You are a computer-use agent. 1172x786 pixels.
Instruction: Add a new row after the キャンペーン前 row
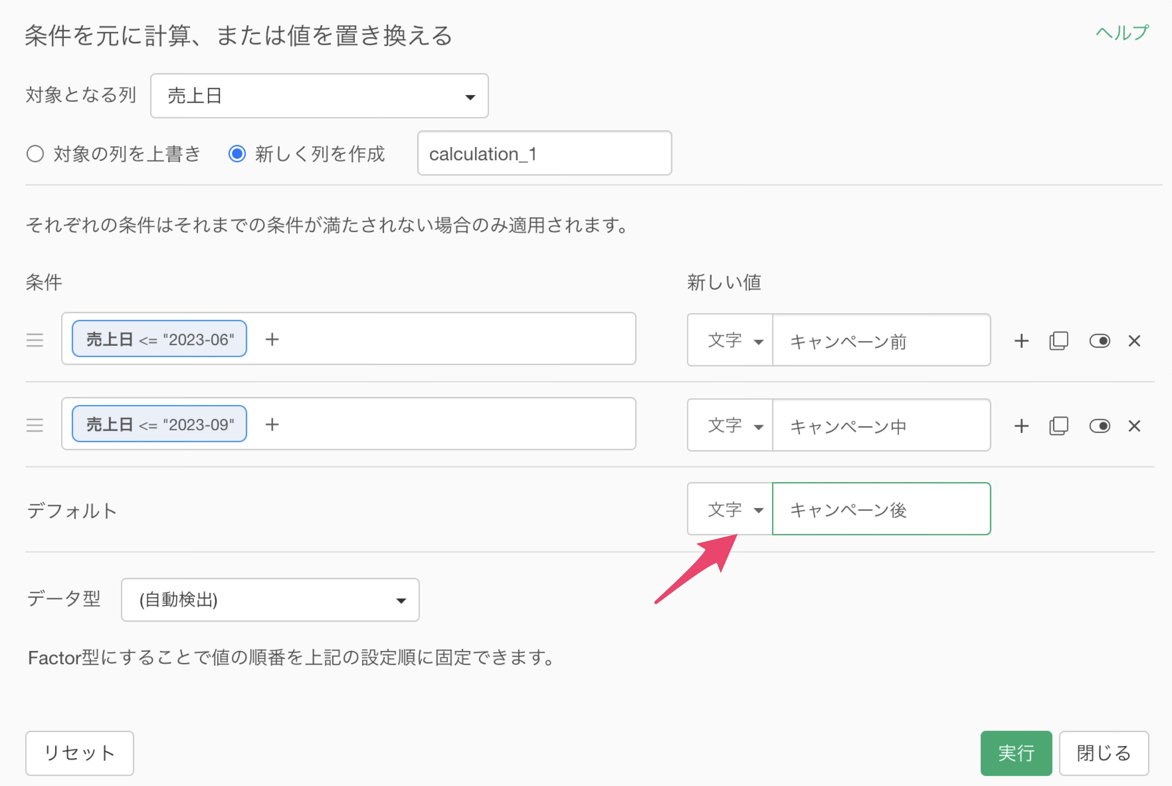click(1021, 341)
